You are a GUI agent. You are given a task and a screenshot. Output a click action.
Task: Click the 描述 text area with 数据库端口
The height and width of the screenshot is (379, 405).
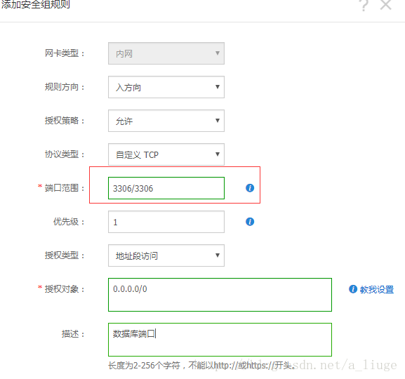pos(220,340)
